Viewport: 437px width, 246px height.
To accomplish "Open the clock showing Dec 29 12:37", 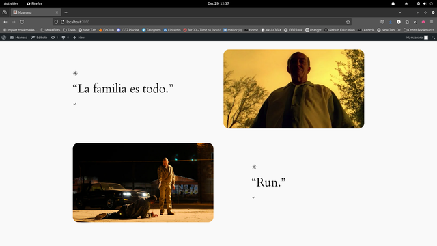I will point(218,3).
